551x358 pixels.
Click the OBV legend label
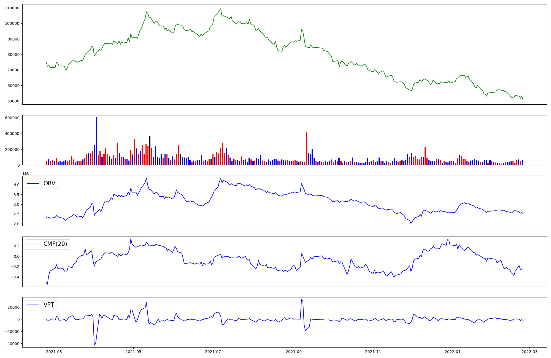[49, 183]
